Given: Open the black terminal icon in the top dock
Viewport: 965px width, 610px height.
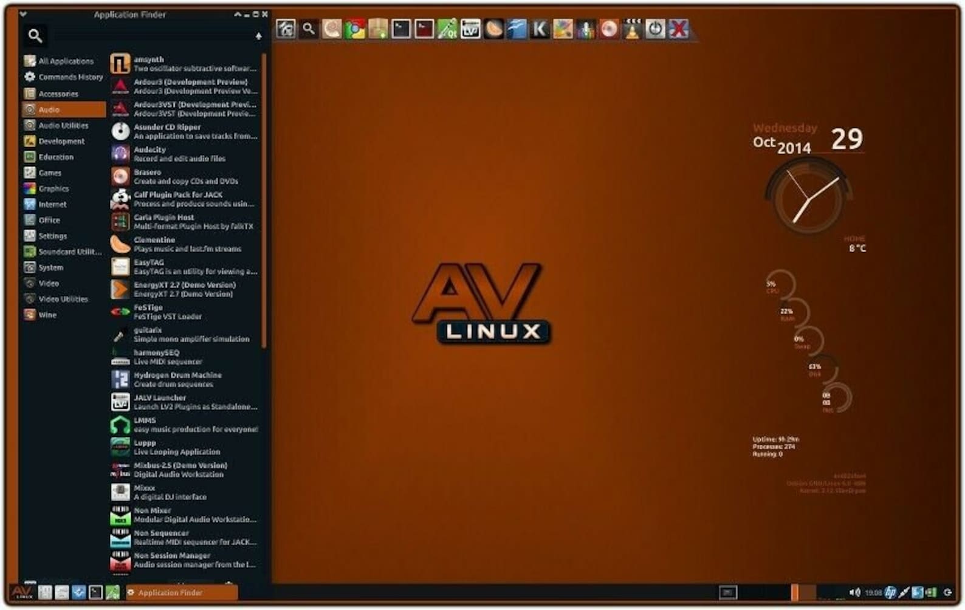Looking at the screenshot, I should [401, 29].
